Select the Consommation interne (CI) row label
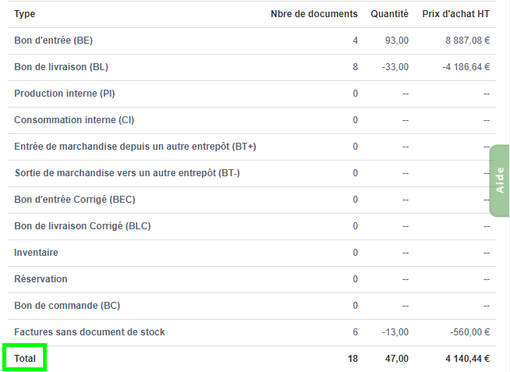The image size is (510, 372). (x=74, y=120)
